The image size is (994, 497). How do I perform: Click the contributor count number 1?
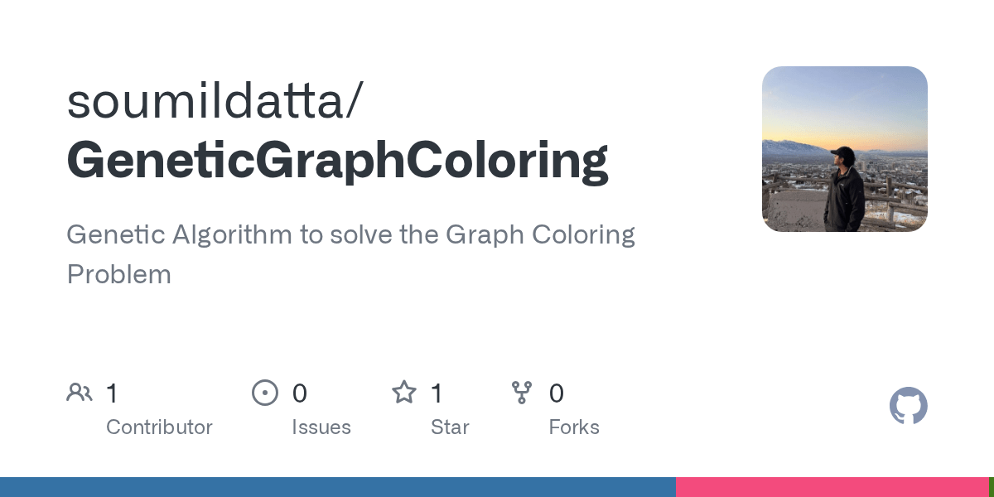coord(112,393)
